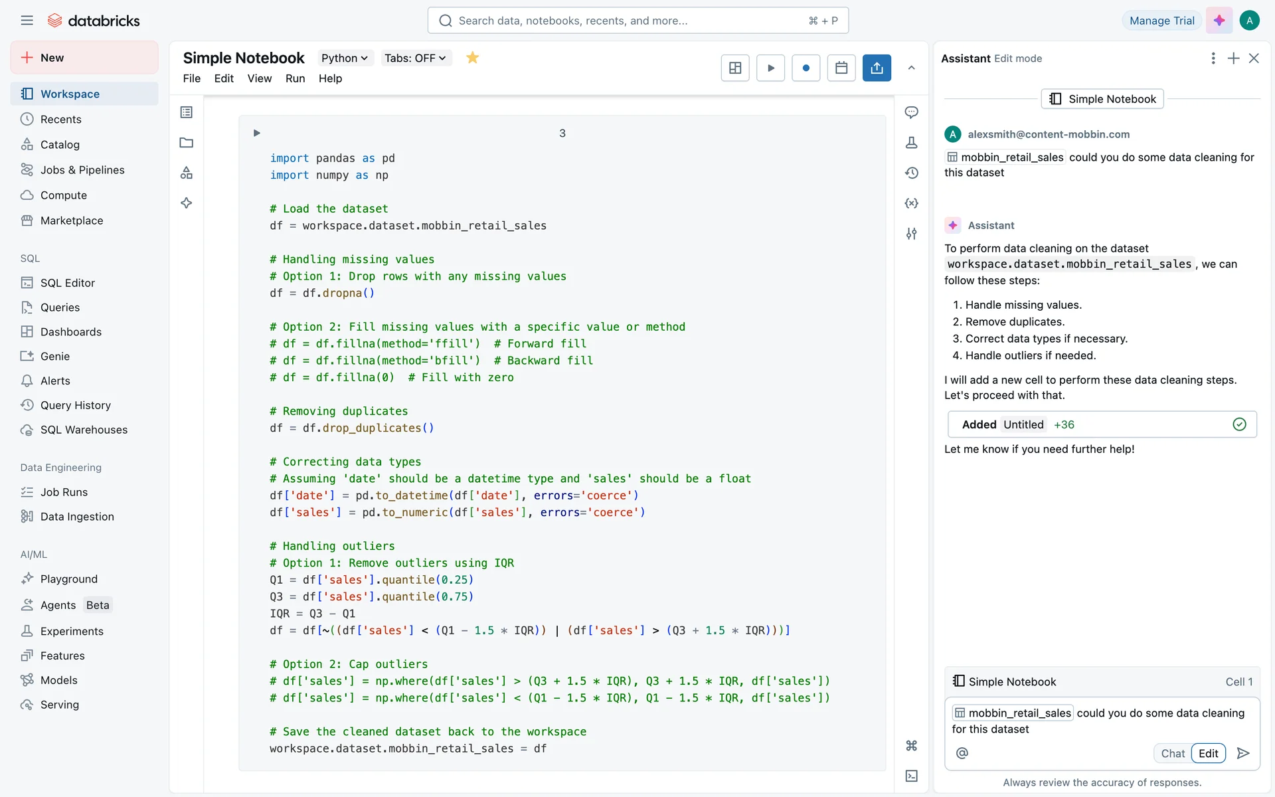The height and width of the screenshot is (797, 1275).
Task: Open the View menu
Action: point(259,78)
